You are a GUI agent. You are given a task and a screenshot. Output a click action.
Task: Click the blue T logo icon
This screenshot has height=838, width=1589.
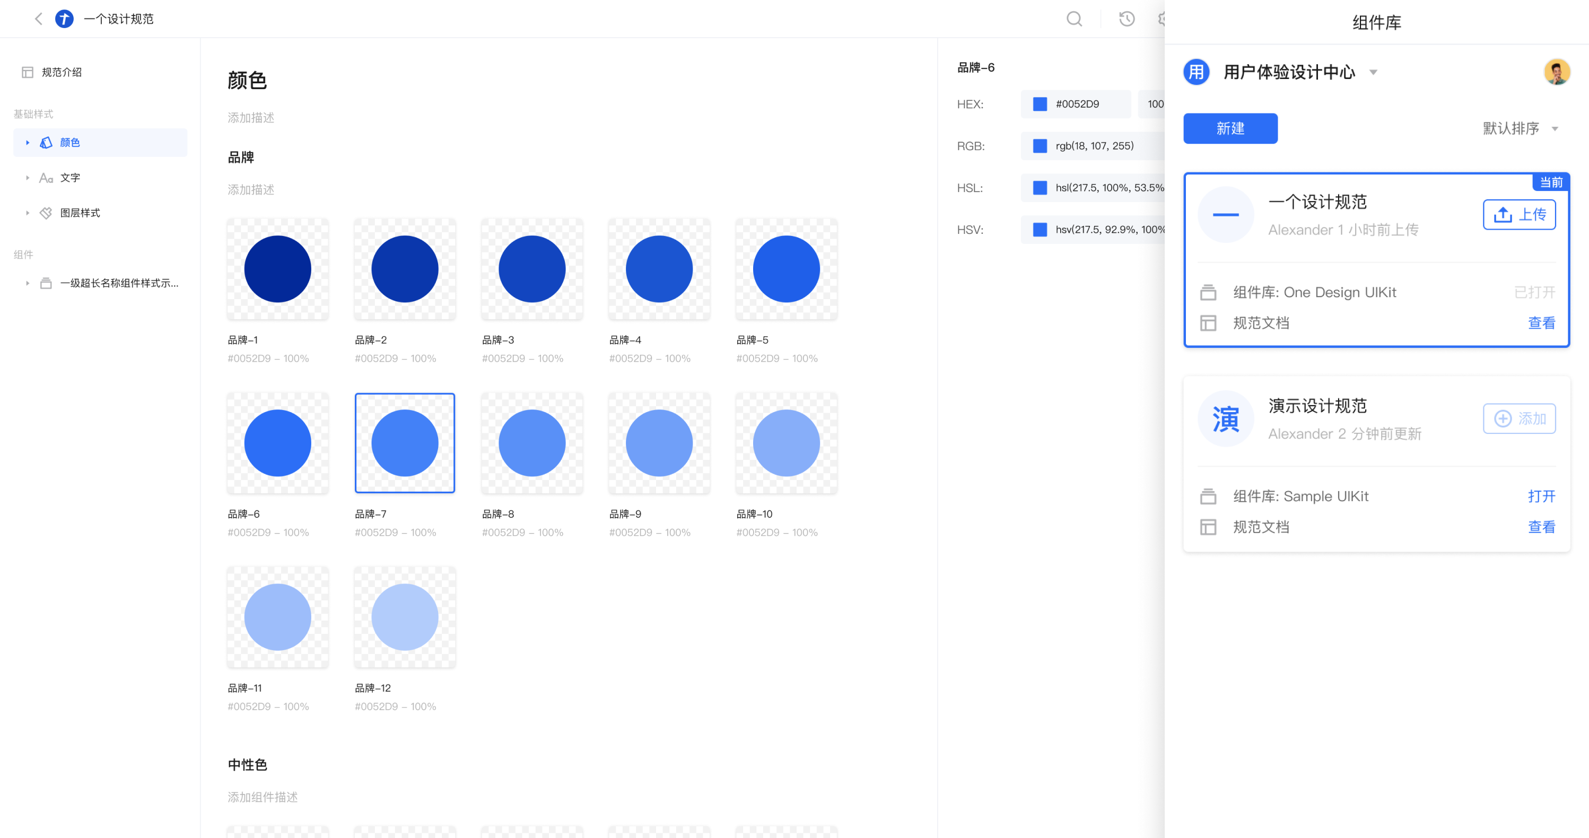tap(64, 19)
